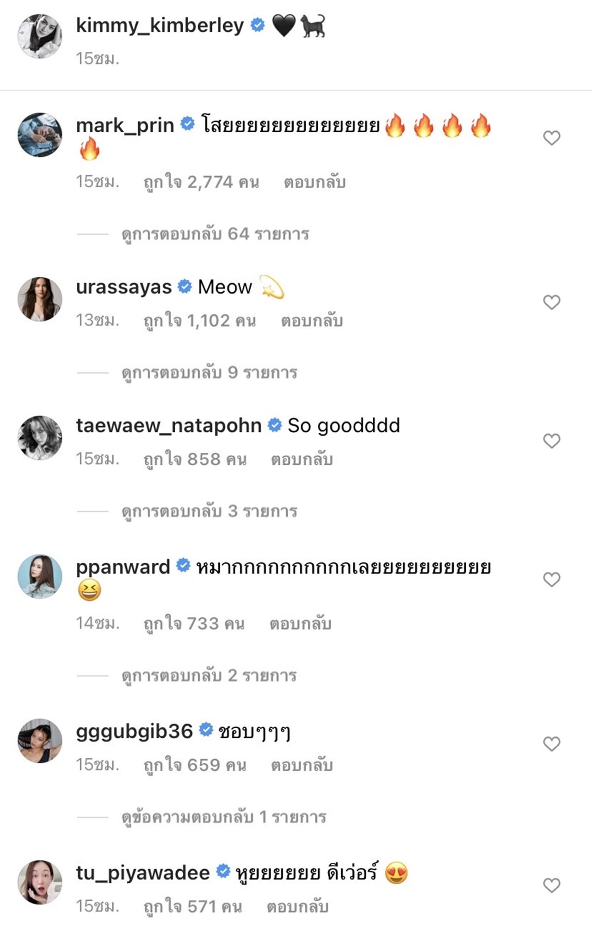
Task: Open the 1 reply under gggubgib36
Action: point(224,817)
